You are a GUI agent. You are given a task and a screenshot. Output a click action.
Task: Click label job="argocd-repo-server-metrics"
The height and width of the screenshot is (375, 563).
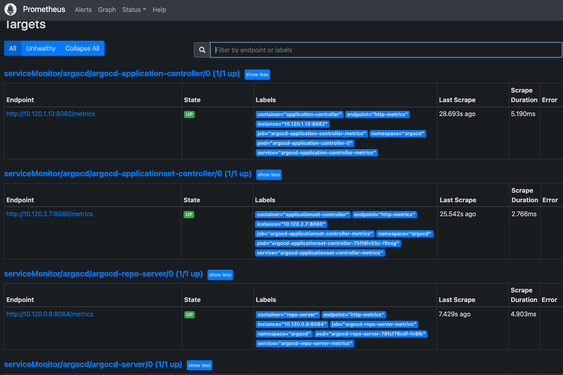(374, 324)
